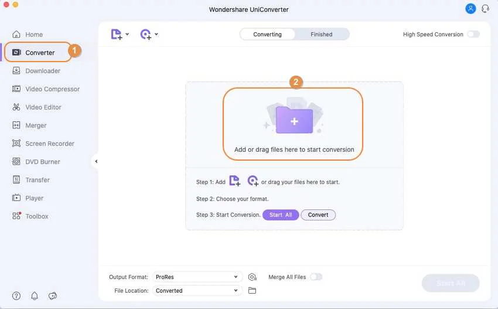Click the 'Wondershare UniConverter' window title
The height and width of the screenshot is (309, 498).
(248, 9)
